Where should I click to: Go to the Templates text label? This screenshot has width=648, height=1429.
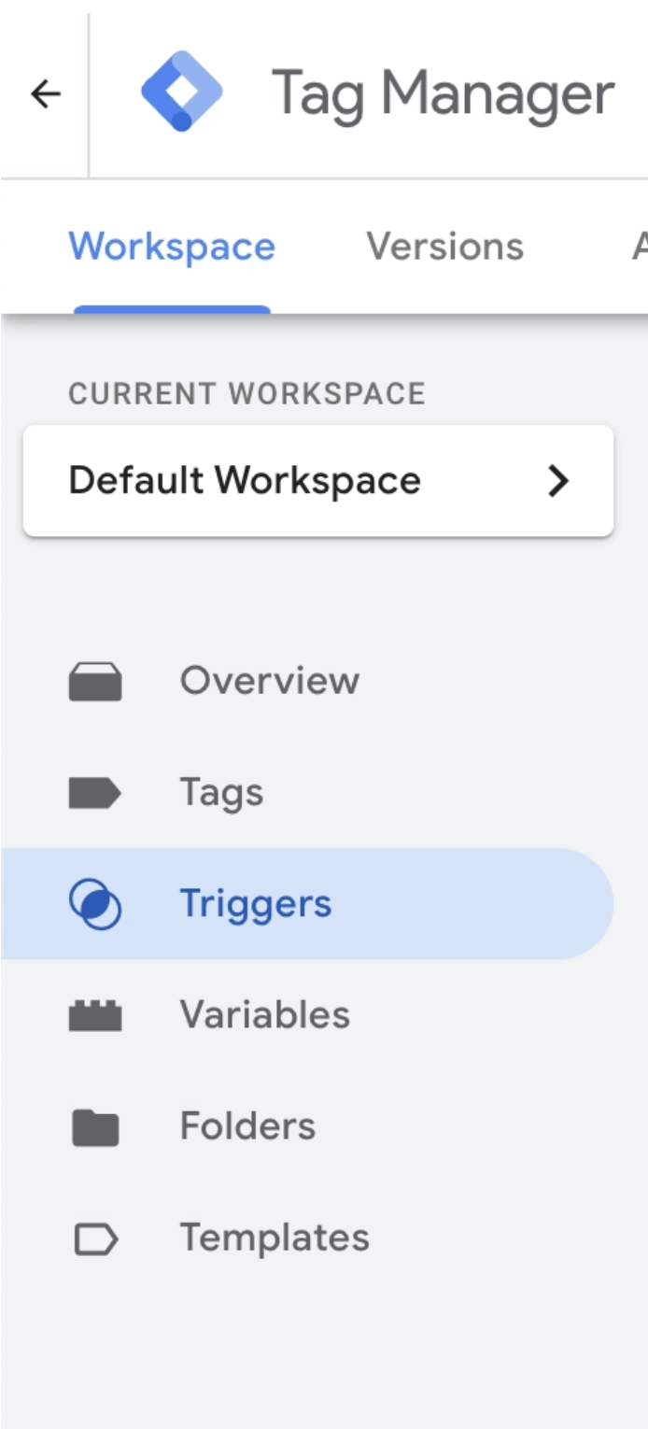pos(275,1238)
